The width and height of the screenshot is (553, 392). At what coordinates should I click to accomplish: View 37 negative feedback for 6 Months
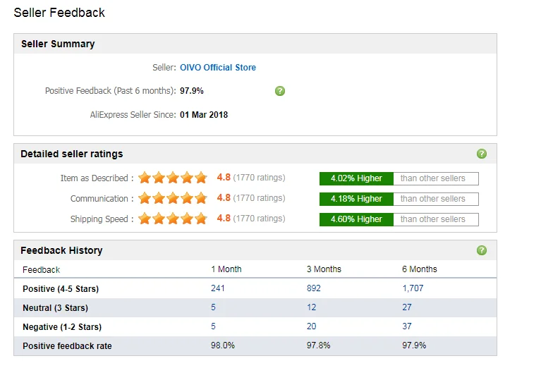pyautogui.click(x=406, y=326)
